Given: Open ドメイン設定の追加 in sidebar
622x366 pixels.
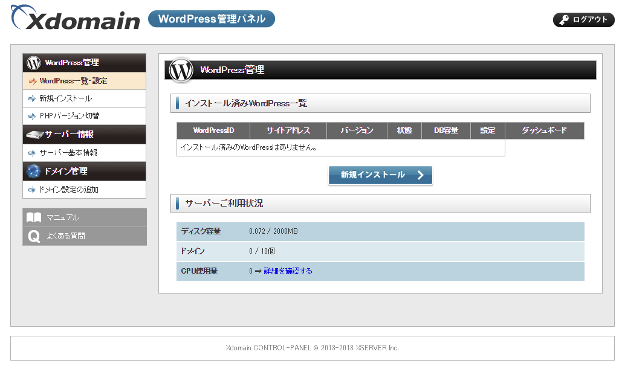Looking at the screenshot, I should click(68, 190).
